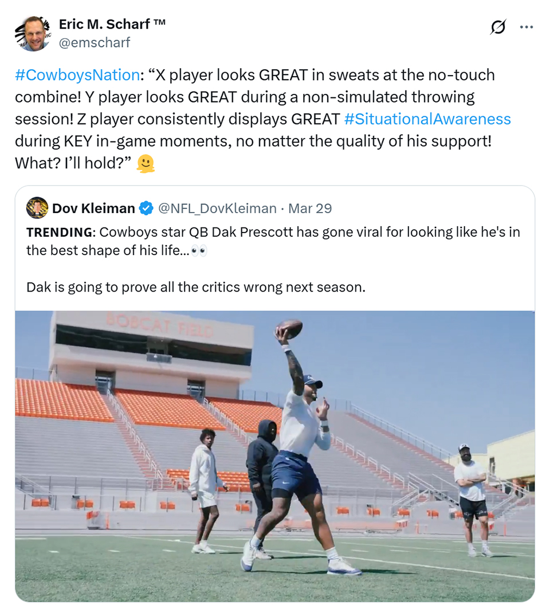The image size is (550, 605).
Task: Open the @emscharf handle link
Action: pos(95,42)
